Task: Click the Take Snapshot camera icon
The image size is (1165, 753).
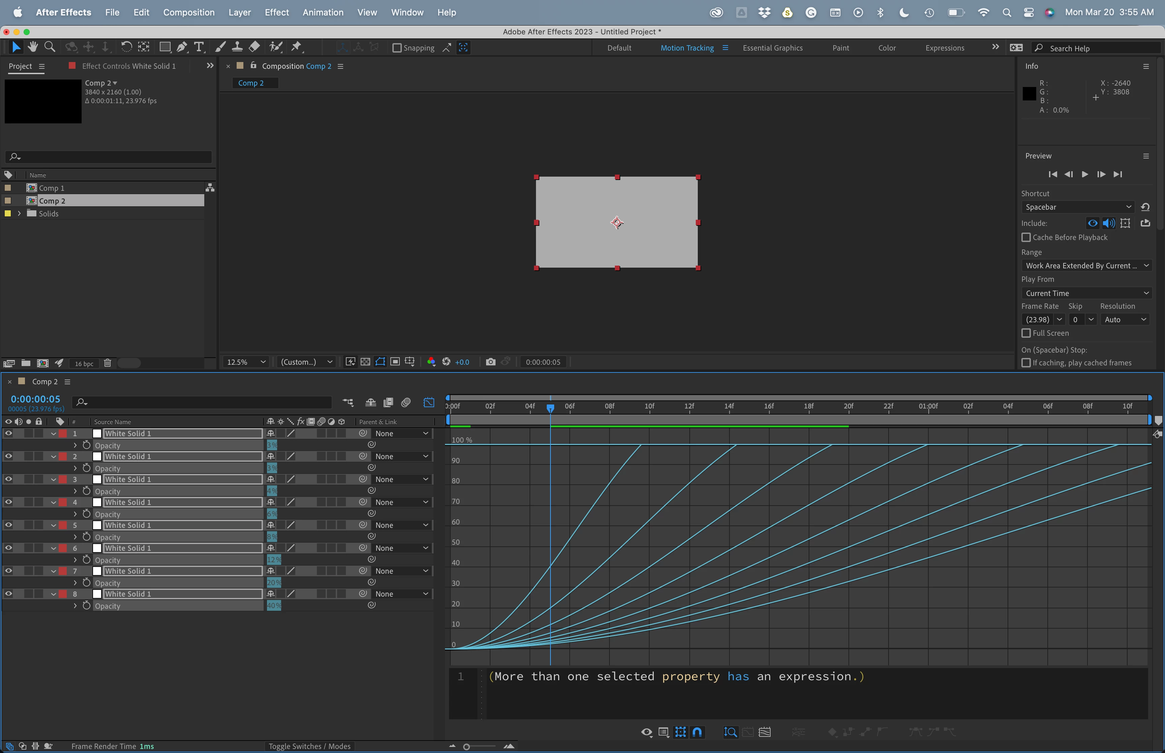Action: pos(490,362)
